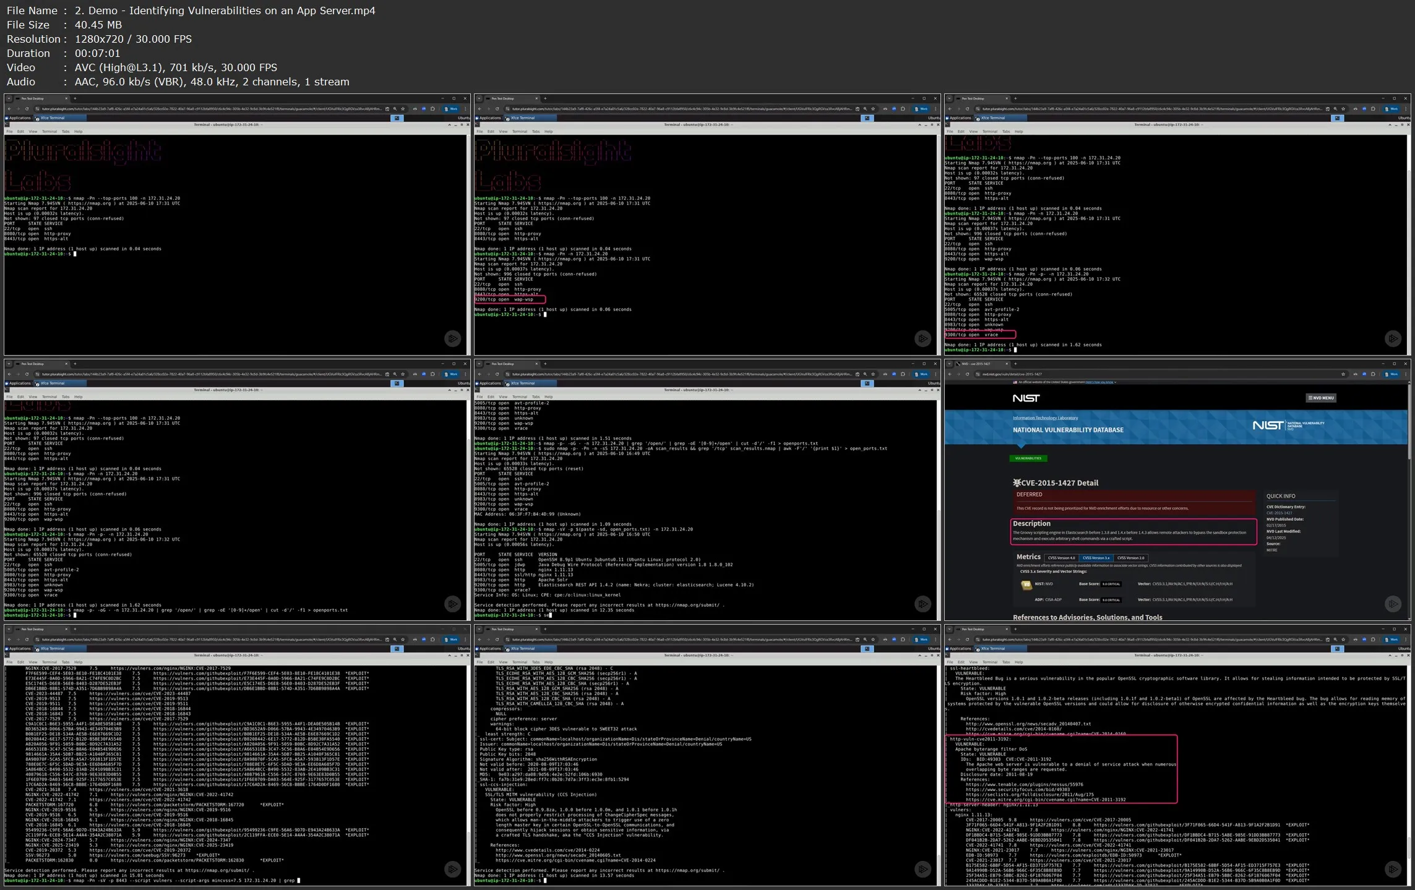Open NVD MENU hamburger button
The height and width of the screenshot is (890, 1415).
click(x=1321, y=398)
